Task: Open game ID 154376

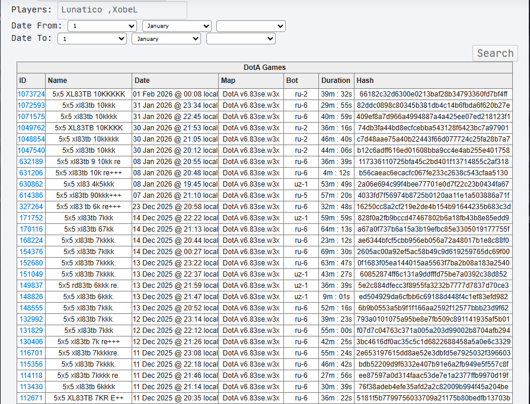Action: pos(31,252)
